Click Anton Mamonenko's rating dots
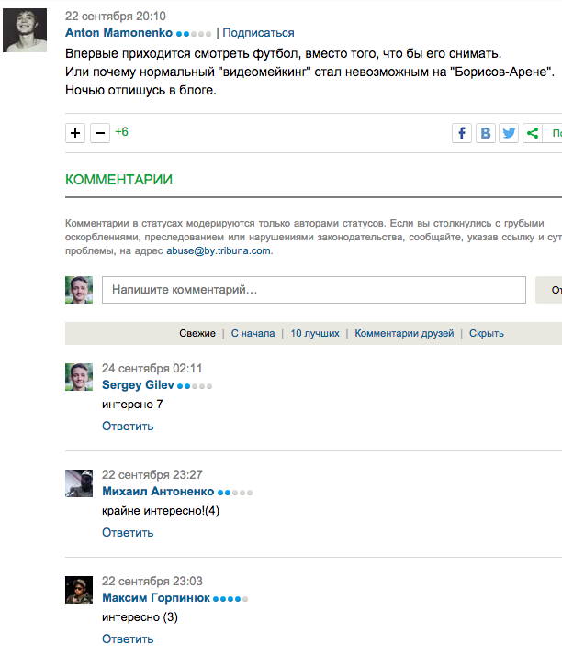The width and height of the screenshot is (562, 655). (x=194, y=34)
